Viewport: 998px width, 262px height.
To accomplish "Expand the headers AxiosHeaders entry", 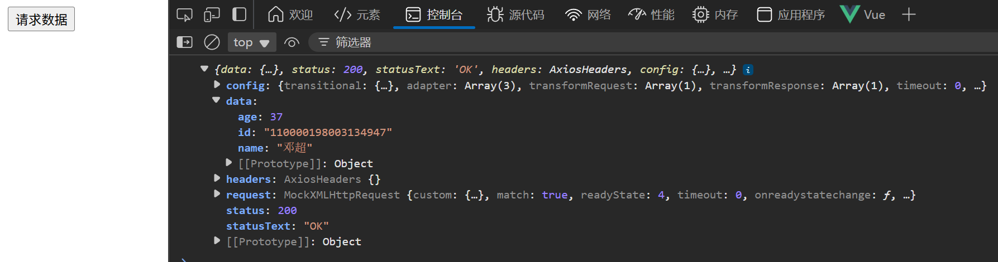I will tap(217, 178).
